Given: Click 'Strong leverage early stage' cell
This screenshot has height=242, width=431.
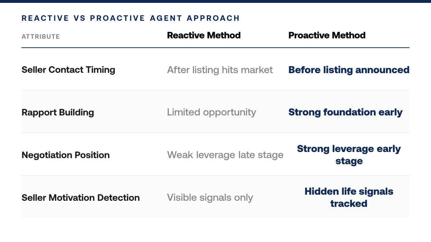Looking at the screenshot, I should point(349,155).
